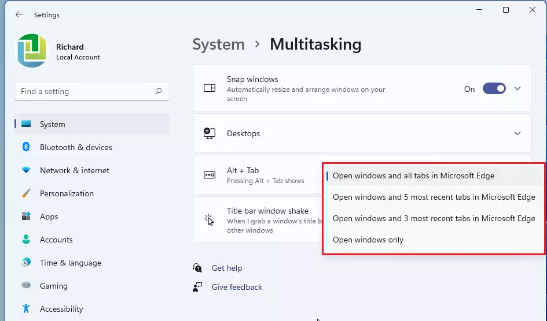
Task: Expand the Snap windows section chevron
Action: pyautogui.click(x=517, y=89)
